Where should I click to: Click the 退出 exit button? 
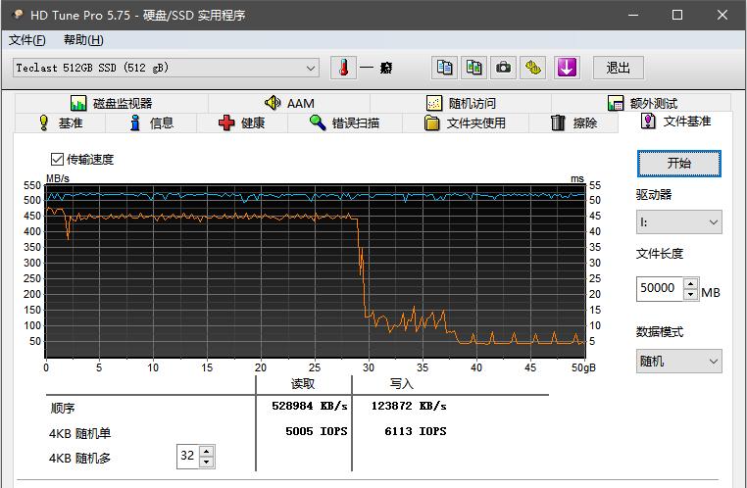click(x=619, y=68)
